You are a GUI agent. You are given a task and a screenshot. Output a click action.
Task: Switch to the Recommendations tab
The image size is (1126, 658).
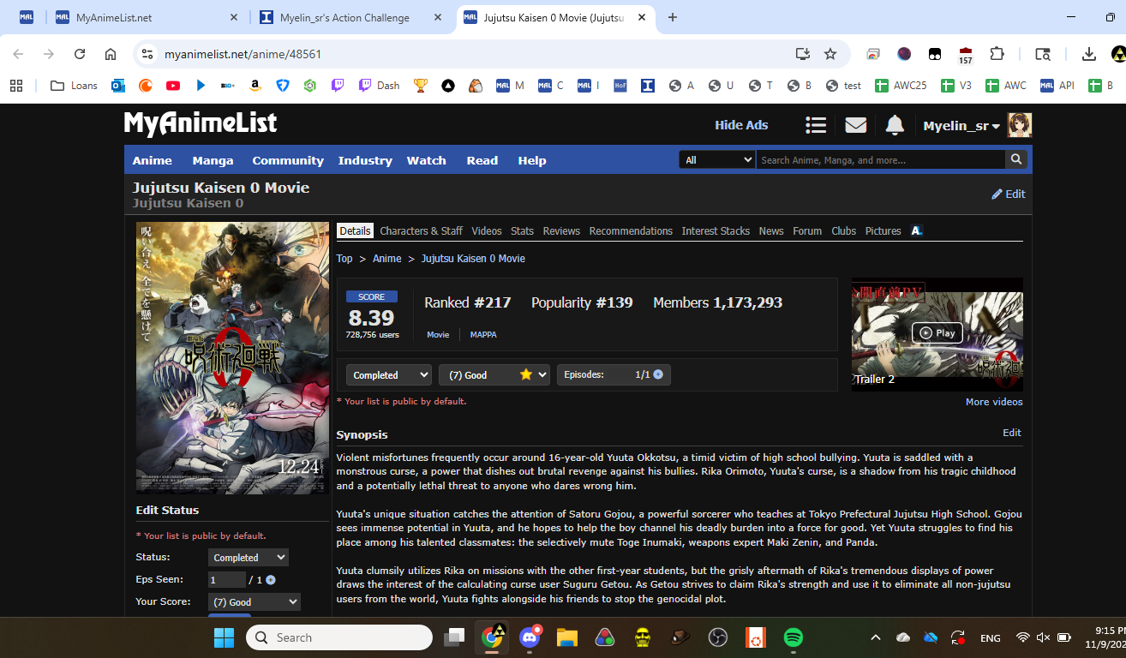coord(631,230)
